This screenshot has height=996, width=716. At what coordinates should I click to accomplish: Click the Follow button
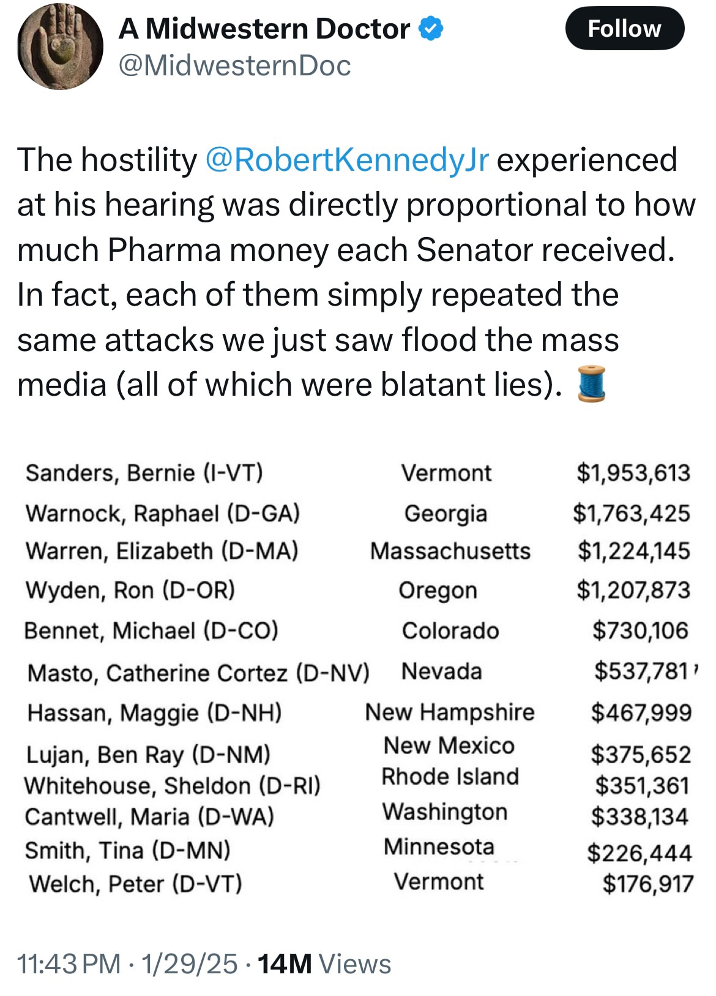pos(625,27)
